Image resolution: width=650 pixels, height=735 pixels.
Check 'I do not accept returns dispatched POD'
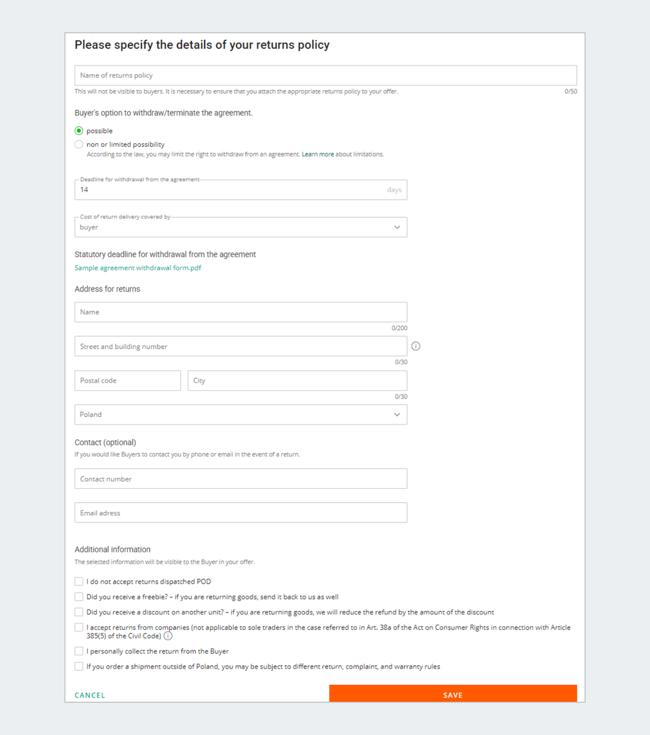[x=79, y=581]
